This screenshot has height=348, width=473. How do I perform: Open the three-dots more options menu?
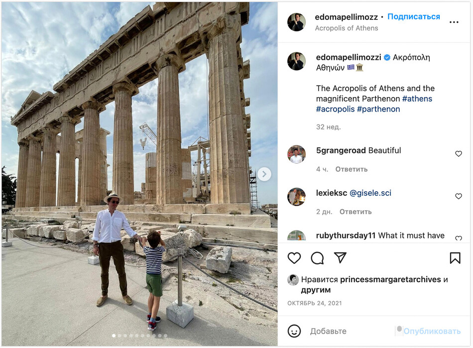pyautogui.click(x=454, y=22)
